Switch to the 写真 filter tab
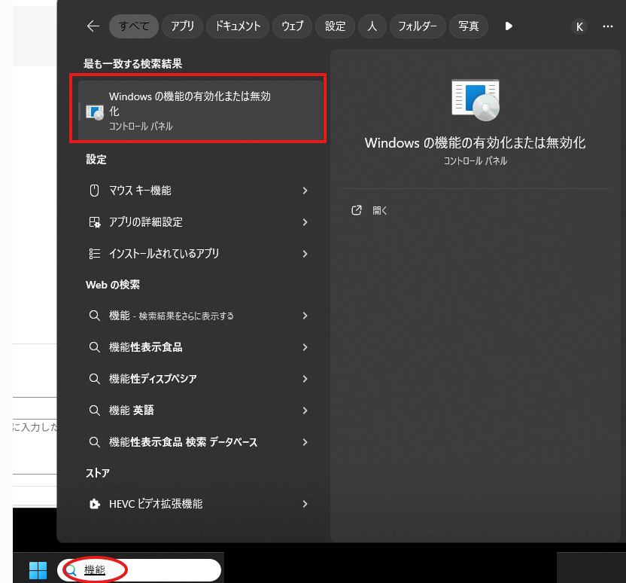This screenshot has width=626, height=583. (x=469, y=26)
